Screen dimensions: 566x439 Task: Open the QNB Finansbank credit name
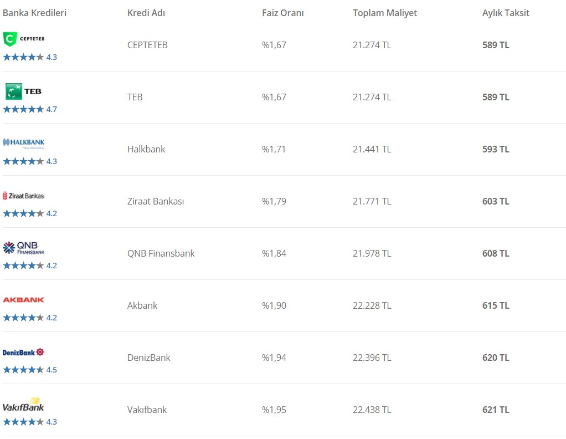click(x=161, y=253)
